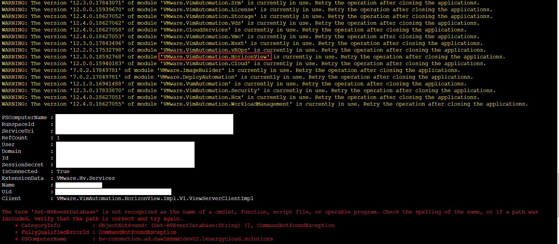Click the Client property label
559x244 pixels.
(11, 199)
